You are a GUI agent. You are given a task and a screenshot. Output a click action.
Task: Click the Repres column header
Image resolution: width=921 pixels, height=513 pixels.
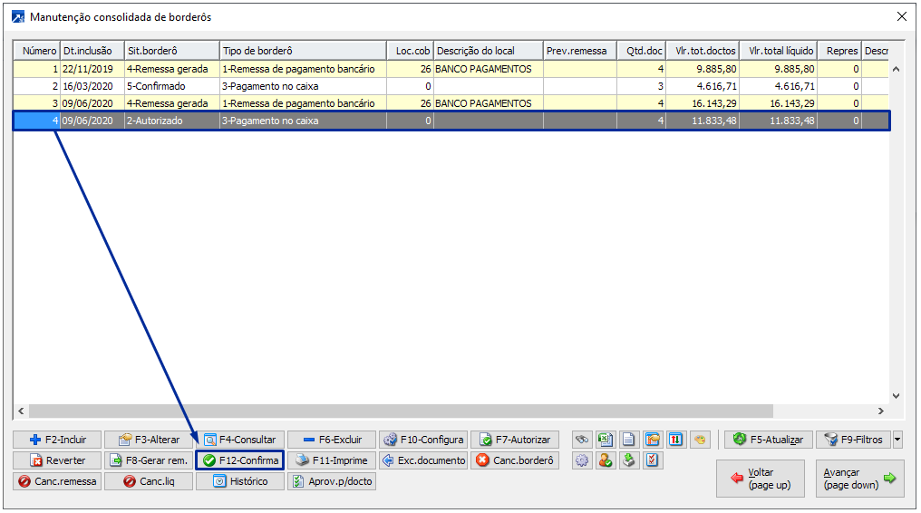coord(840,51)
